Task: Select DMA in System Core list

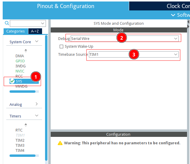Action: click(x=20, y=56)
